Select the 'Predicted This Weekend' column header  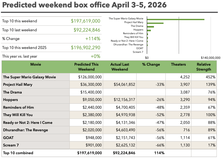point(86,67)
